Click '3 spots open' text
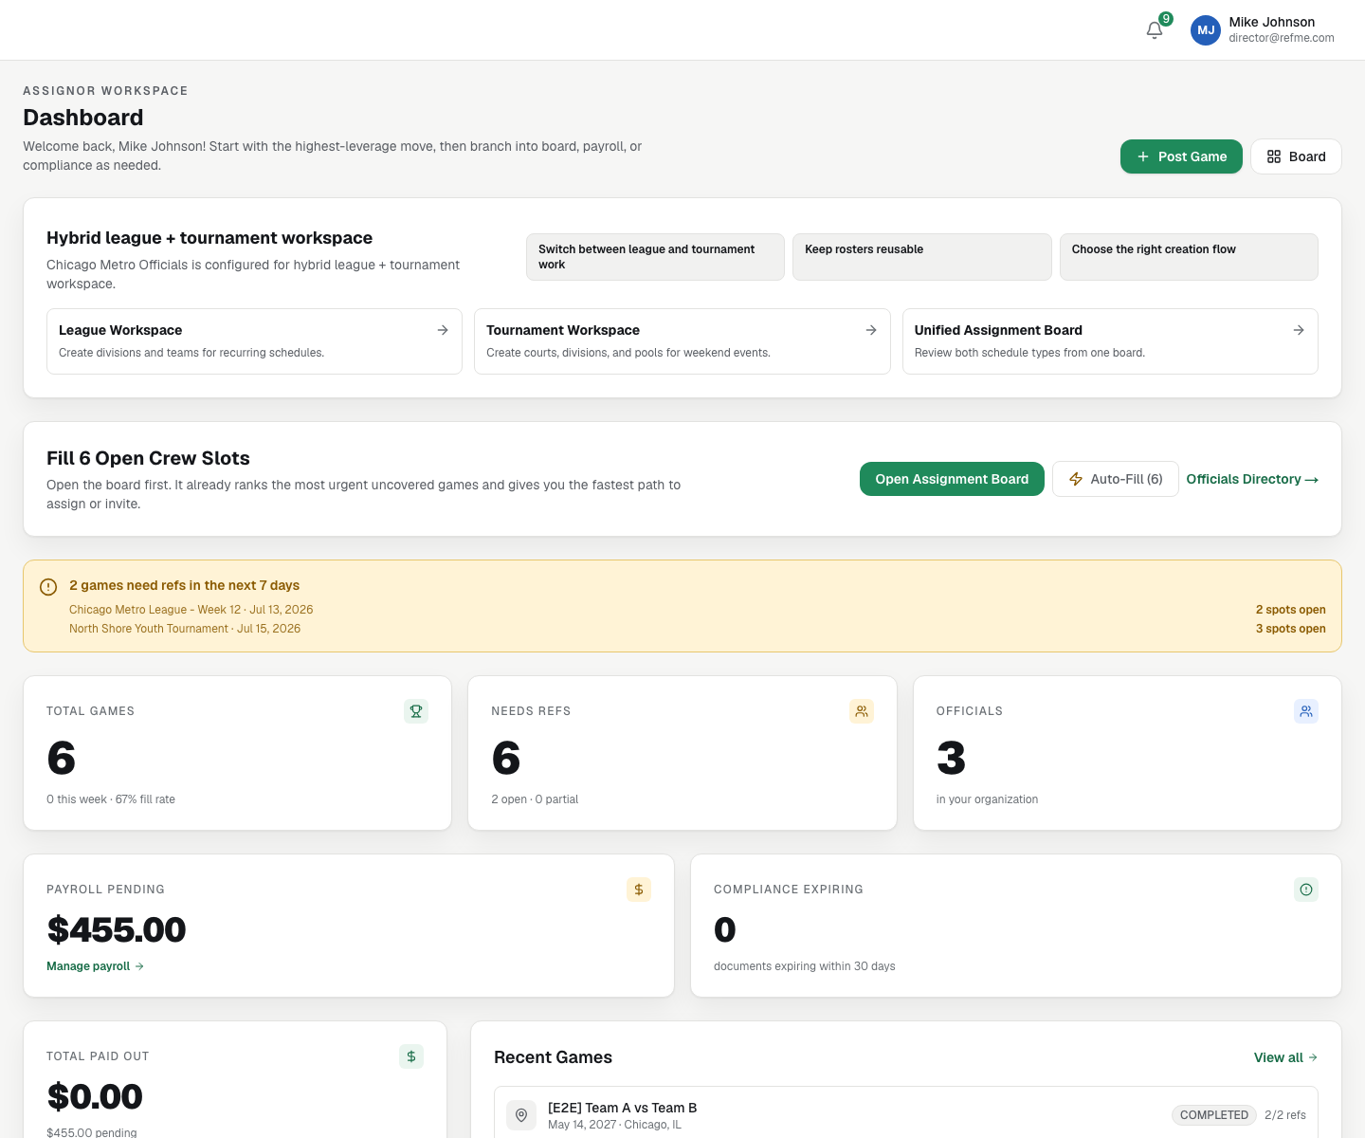 1291,629
